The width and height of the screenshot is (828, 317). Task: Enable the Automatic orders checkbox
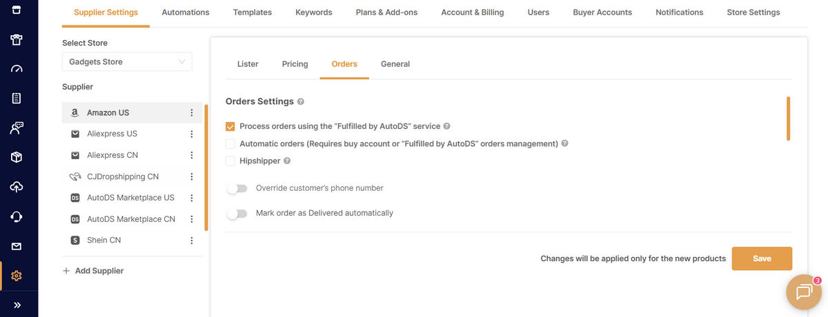pos(230,144)
